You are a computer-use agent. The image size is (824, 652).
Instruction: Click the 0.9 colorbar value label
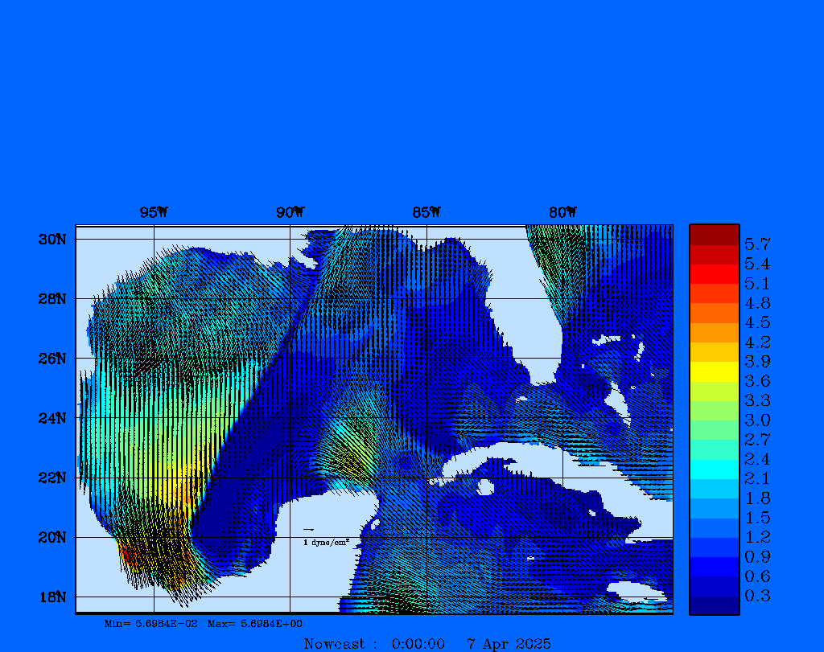pos(757,556)
